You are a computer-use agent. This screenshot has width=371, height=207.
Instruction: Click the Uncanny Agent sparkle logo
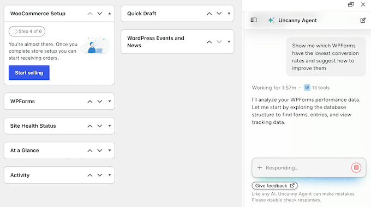pyautogui.click(x=271, y=20)
